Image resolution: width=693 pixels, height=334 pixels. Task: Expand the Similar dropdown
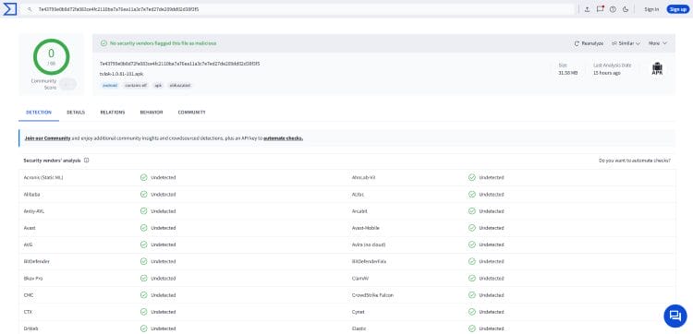[x=626, y=43]
